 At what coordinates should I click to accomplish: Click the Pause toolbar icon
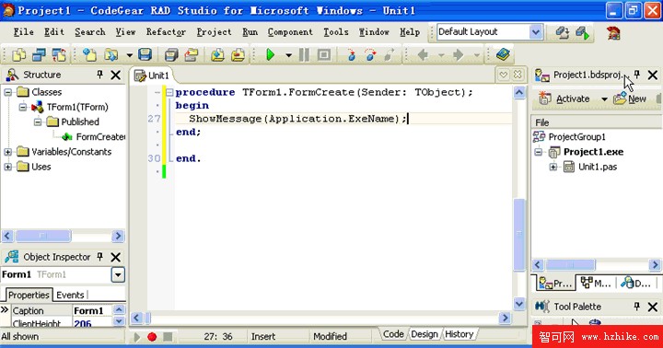pyautogui.click(x=304, y=55)
